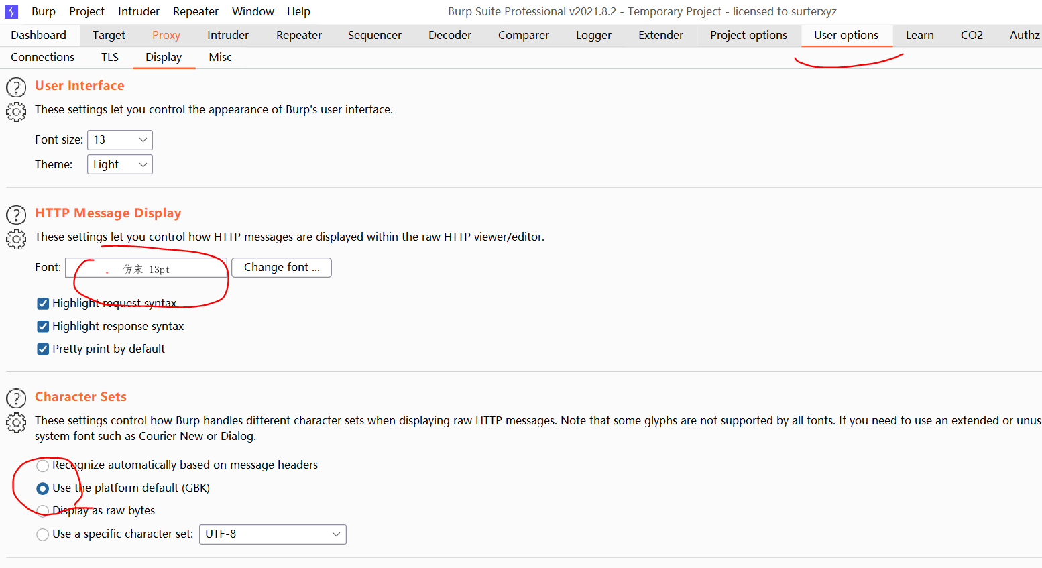The width and height of the screenshot is (1042, 568).
Task: Select Display as raw bytes option
Action: click(43, 511)
